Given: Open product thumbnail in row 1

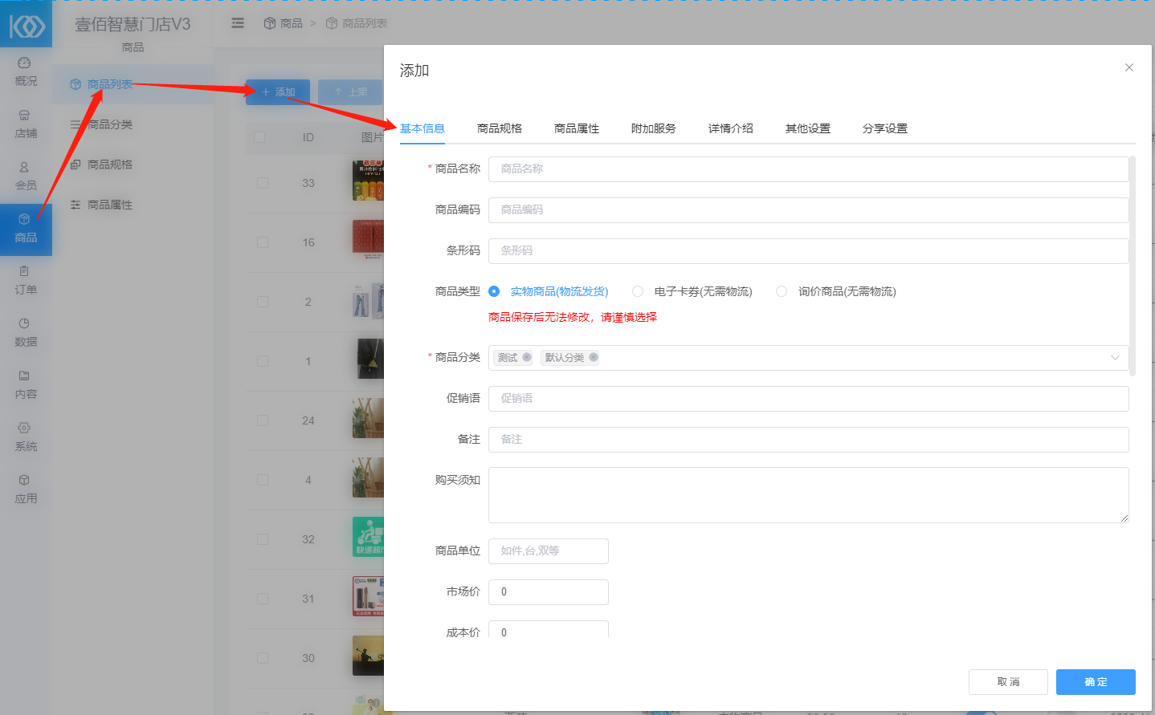Looking at the screenshot, I should click(x=369, y=358).
